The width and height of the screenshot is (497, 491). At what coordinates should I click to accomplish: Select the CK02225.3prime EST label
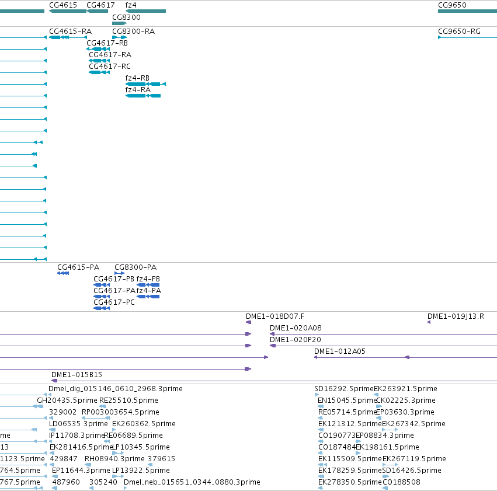pyautogui.click(x=406, y=401)
